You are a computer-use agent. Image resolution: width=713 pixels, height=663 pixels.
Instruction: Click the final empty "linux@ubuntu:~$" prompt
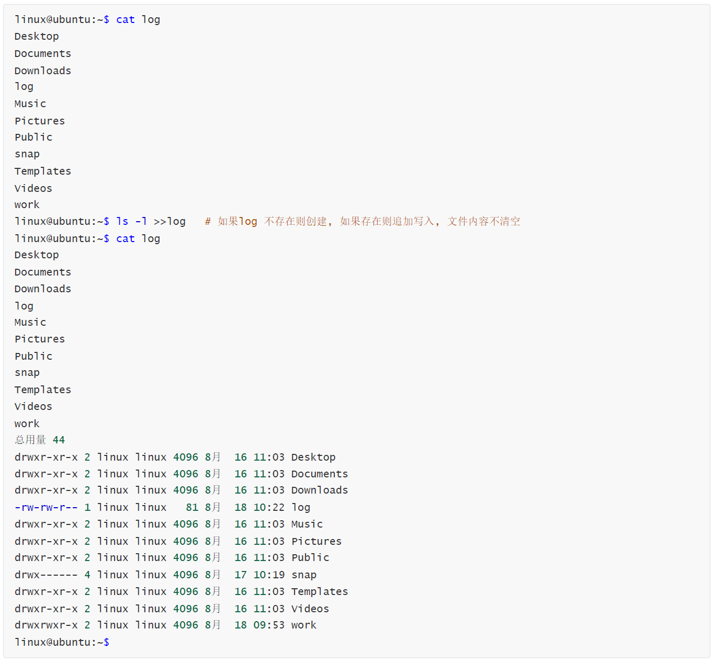(x=62, y=643)
